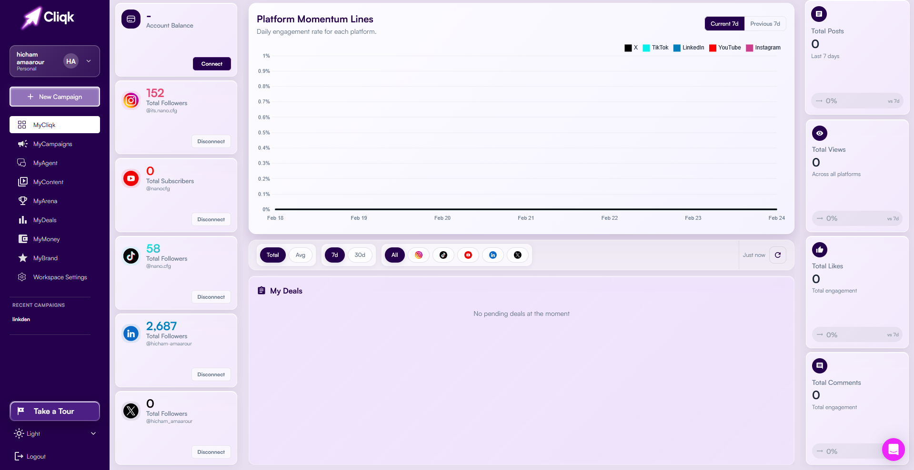
Task: Select the MyArena trophy icon
Action: [22, 201]
